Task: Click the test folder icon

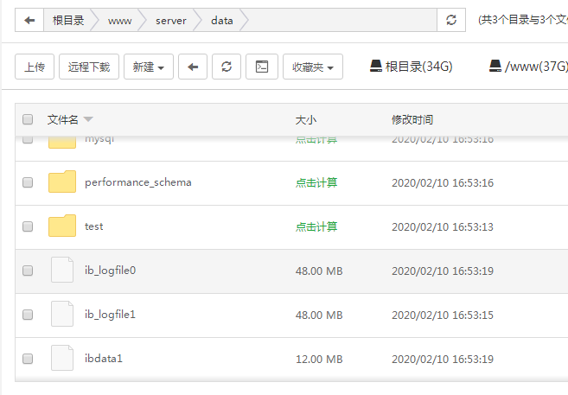Action: point(62,226)
